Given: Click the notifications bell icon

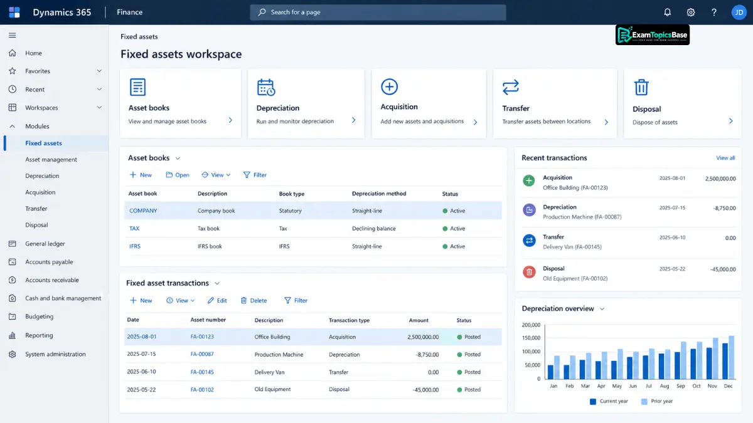Looking at the screenshot, I should pos(668,12).
